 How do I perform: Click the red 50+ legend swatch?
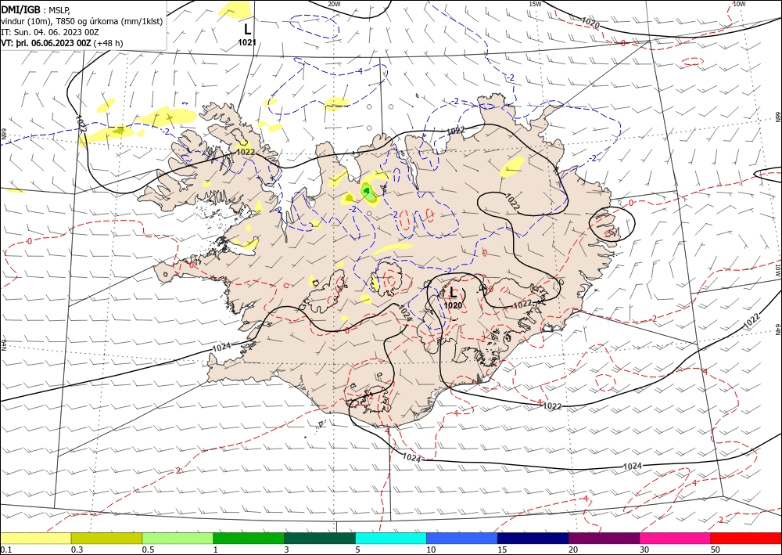[746, 538]
